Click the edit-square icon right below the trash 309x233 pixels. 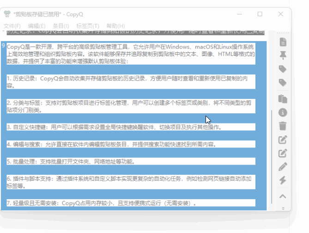point(283,140)
